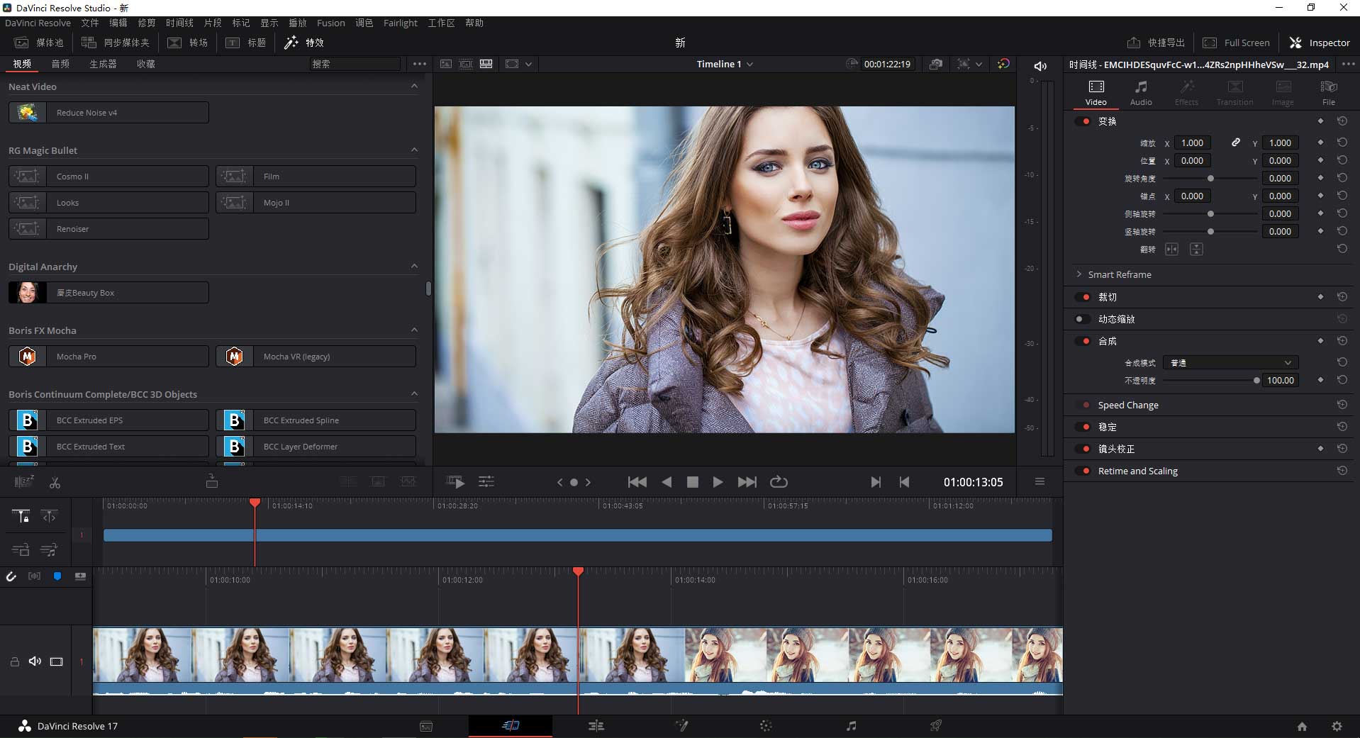
Task: Open the composite mode (合成模式) dropdown
Action: pos(1230,362)
